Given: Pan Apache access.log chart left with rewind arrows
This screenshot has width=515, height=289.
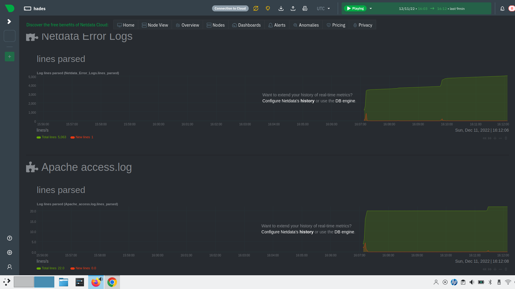Looking at the screenshot, I should point(484,269).
